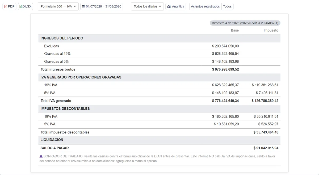Click the tax amount $ 119.381.268,61
Viewport: 319px width, 175px height.
(265, 85)
